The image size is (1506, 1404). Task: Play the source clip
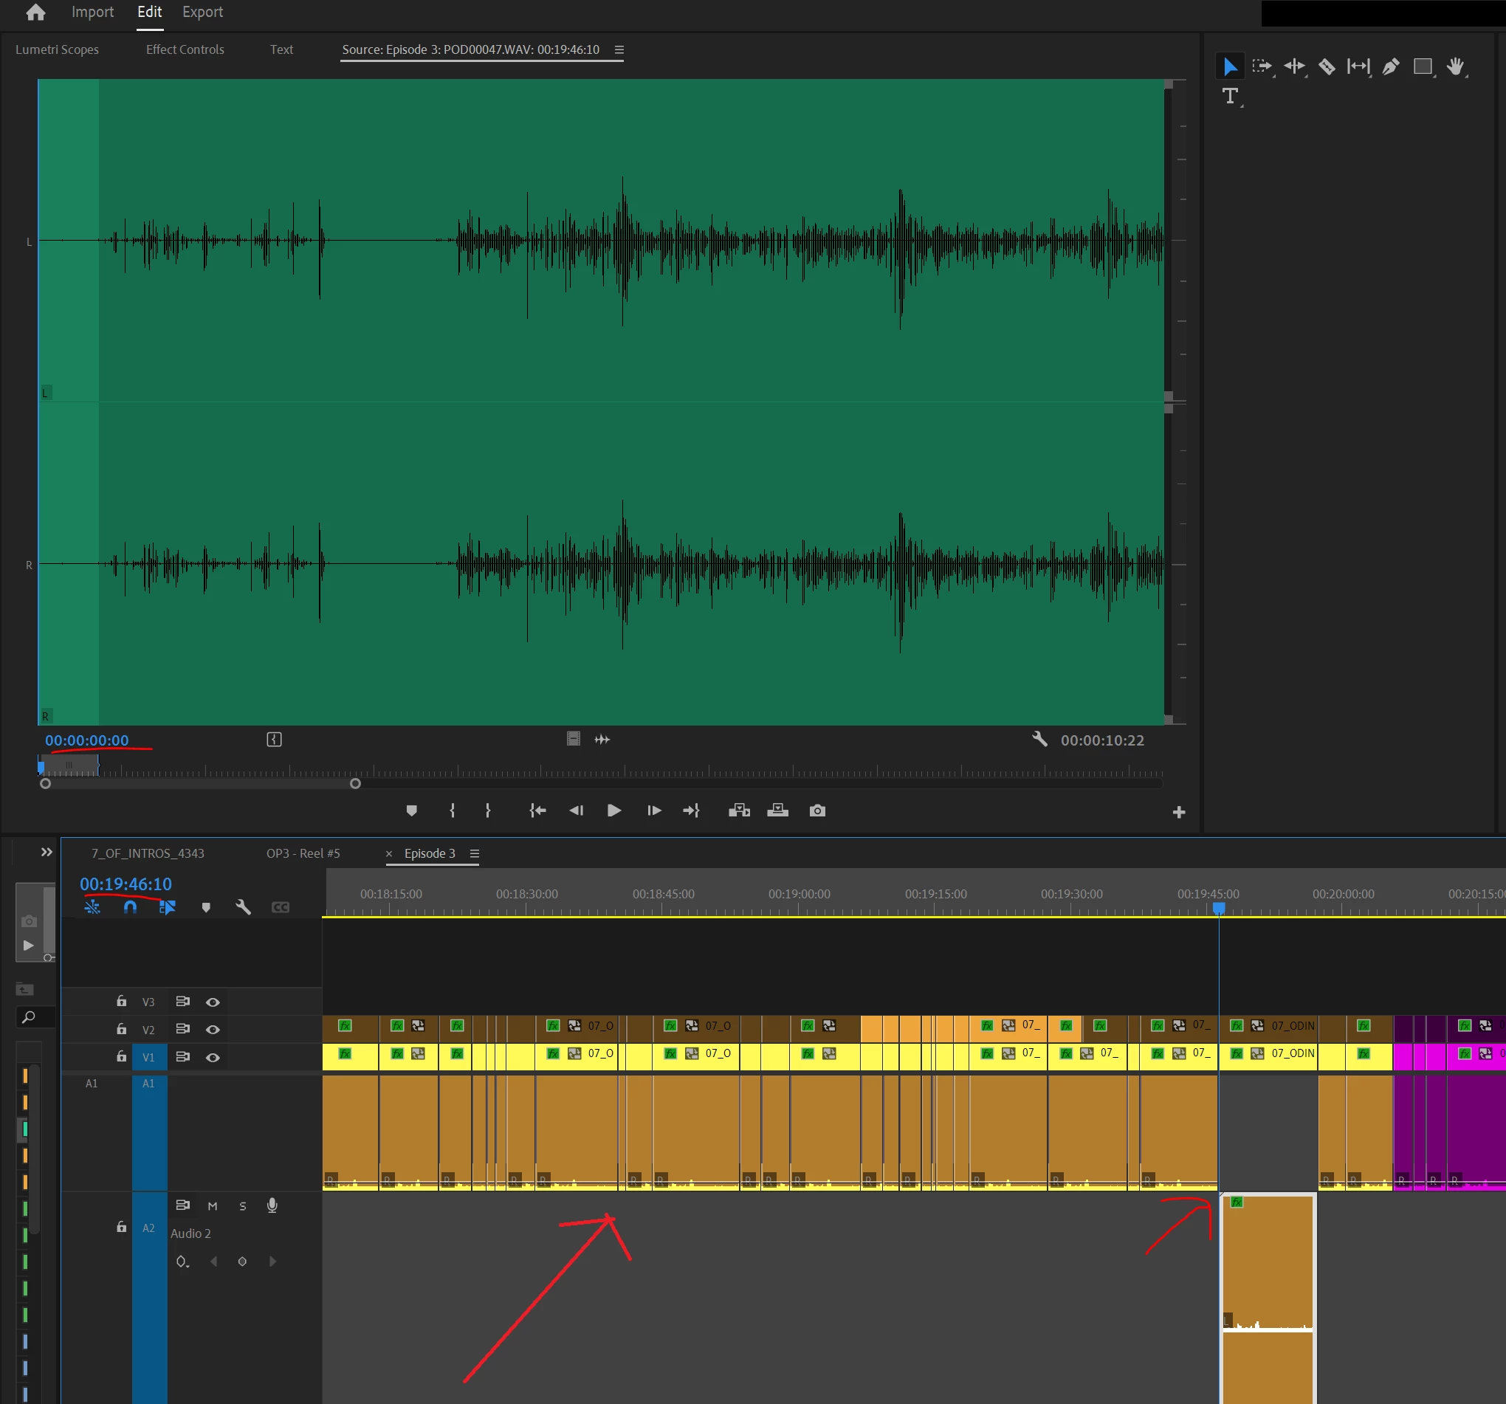pos(613,811)
